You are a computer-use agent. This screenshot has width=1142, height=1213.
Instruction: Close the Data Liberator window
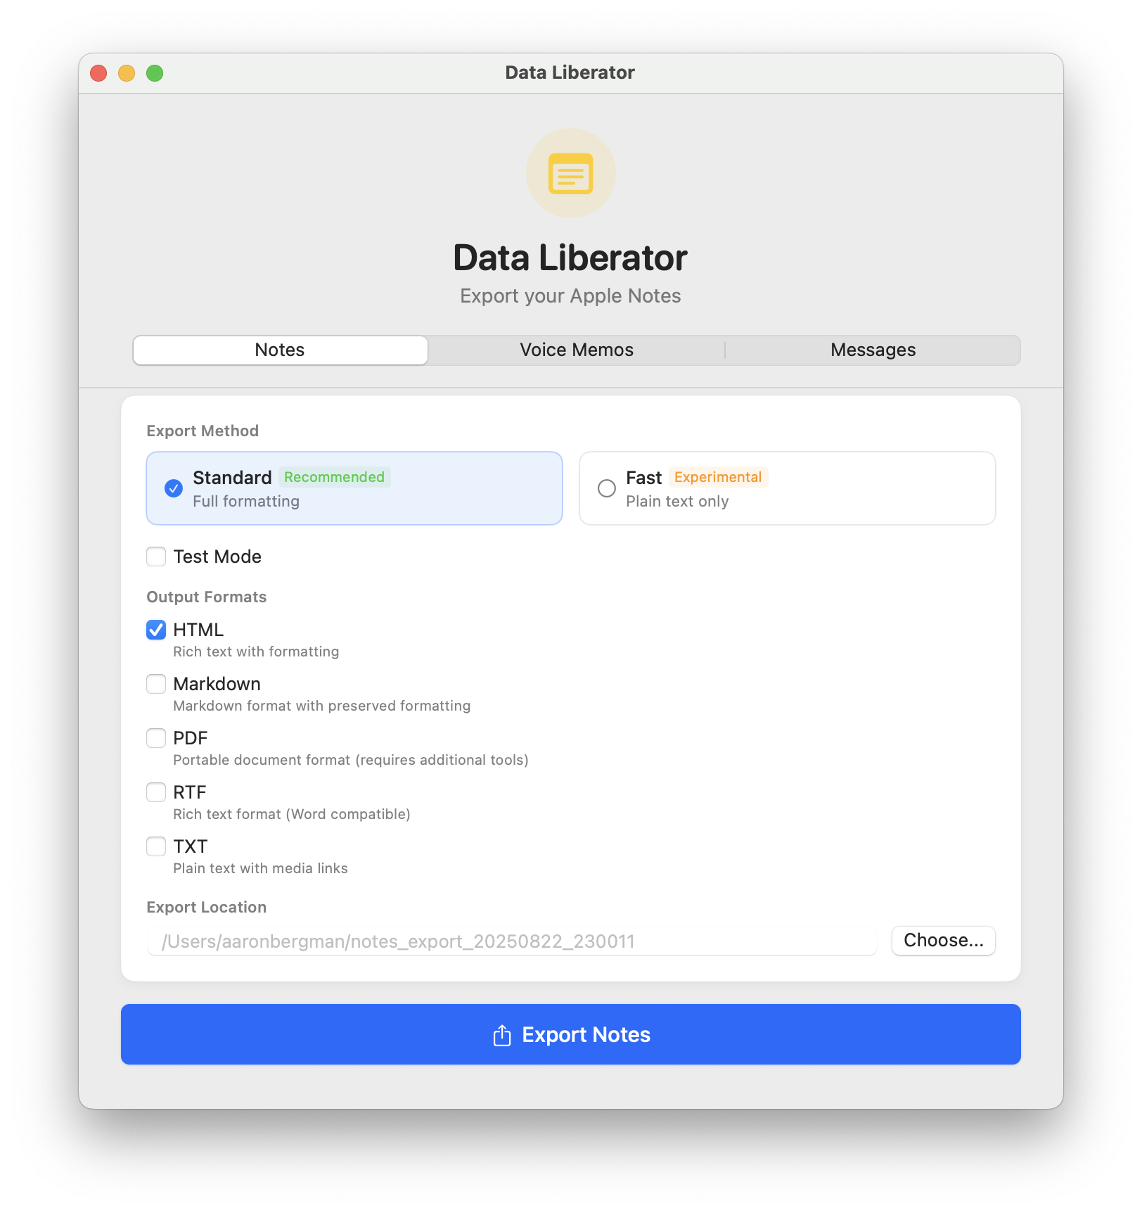pyautogui.click(x=98, y=73)
